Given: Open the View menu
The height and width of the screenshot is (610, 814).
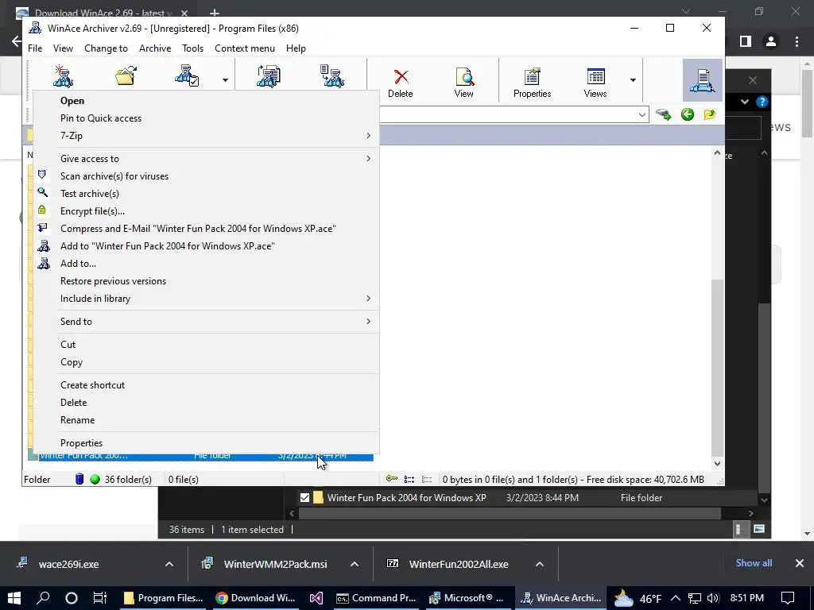Looking at the screenshot, I should (x=63, y=48).
